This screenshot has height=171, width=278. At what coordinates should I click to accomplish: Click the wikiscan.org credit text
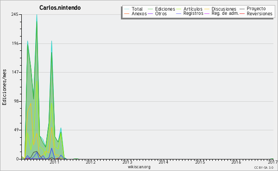tap(139, 167)
